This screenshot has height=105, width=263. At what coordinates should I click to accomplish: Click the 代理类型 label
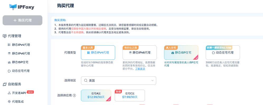pos(70,53)
